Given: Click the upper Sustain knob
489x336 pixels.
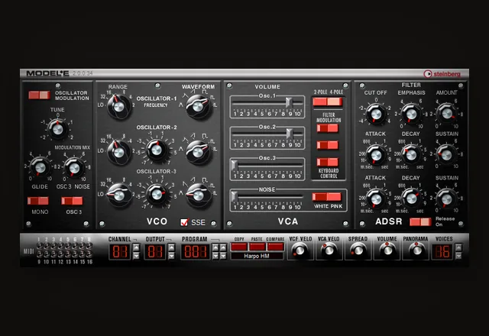Looking at the screenshot, I should (x=446, y=154).
